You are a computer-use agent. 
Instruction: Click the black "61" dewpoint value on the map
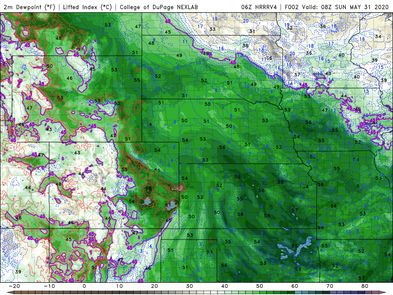(168, 206)
